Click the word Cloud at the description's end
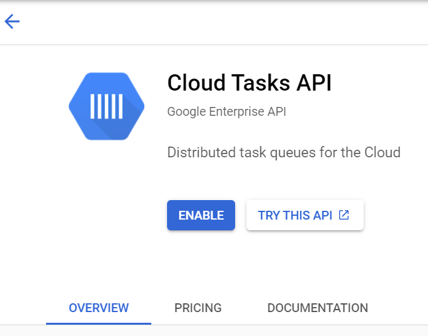Image resolution: width=428 pixels, height=336 pixels. 383,152
